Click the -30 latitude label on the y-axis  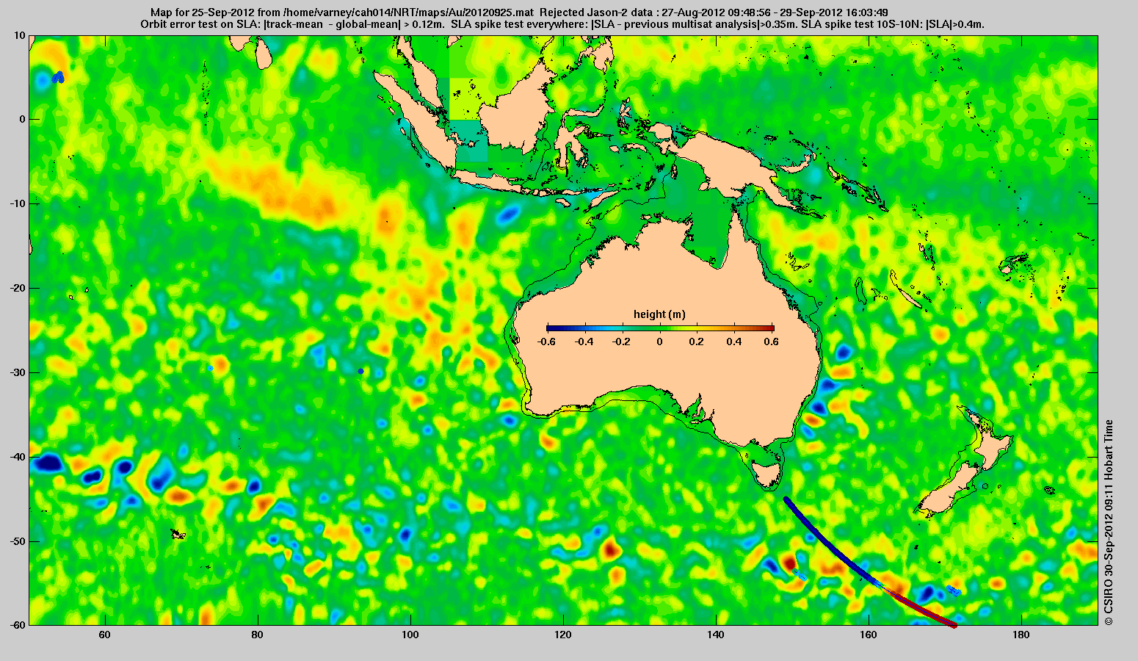[18, 372]
